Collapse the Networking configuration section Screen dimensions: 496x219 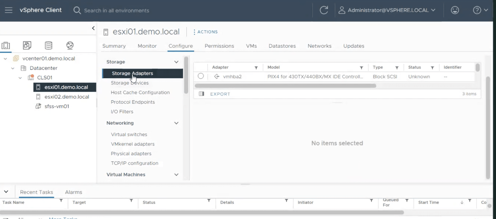pos(176,123)
